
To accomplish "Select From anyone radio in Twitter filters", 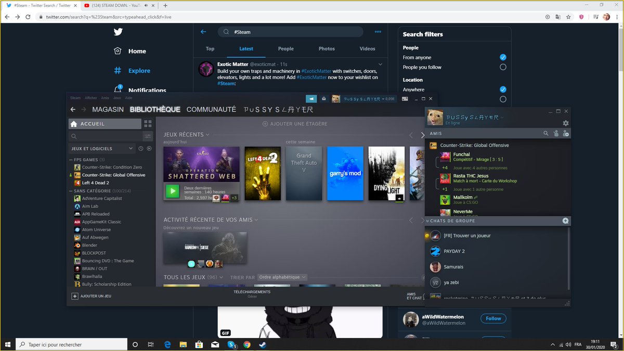I will tap(503, 57).
